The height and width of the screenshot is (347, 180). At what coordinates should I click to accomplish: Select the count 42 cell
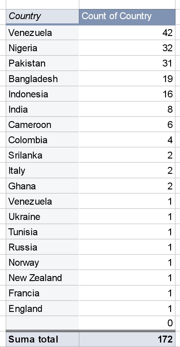coord(127,33)
